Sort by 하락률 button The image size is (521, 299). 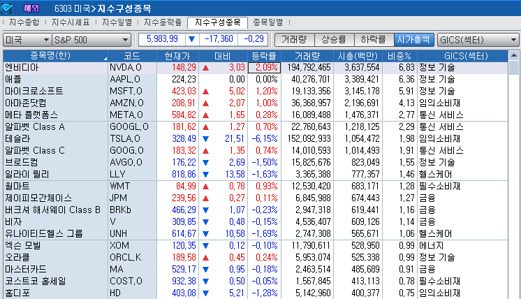[x=374, y=40]
